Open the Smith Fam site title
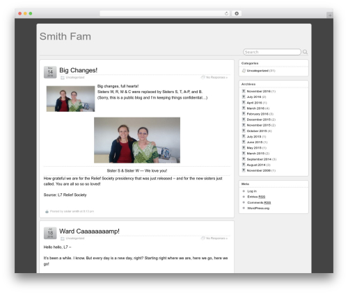Screen dimensions: 348x294 pos(65,36)
